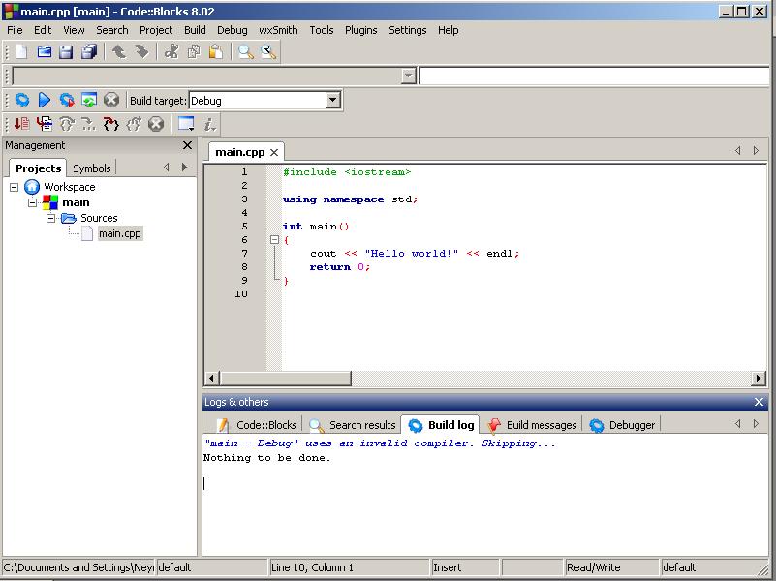Click the Replace toolbar icon
The image size is (776, 581).
pos(268,52)
